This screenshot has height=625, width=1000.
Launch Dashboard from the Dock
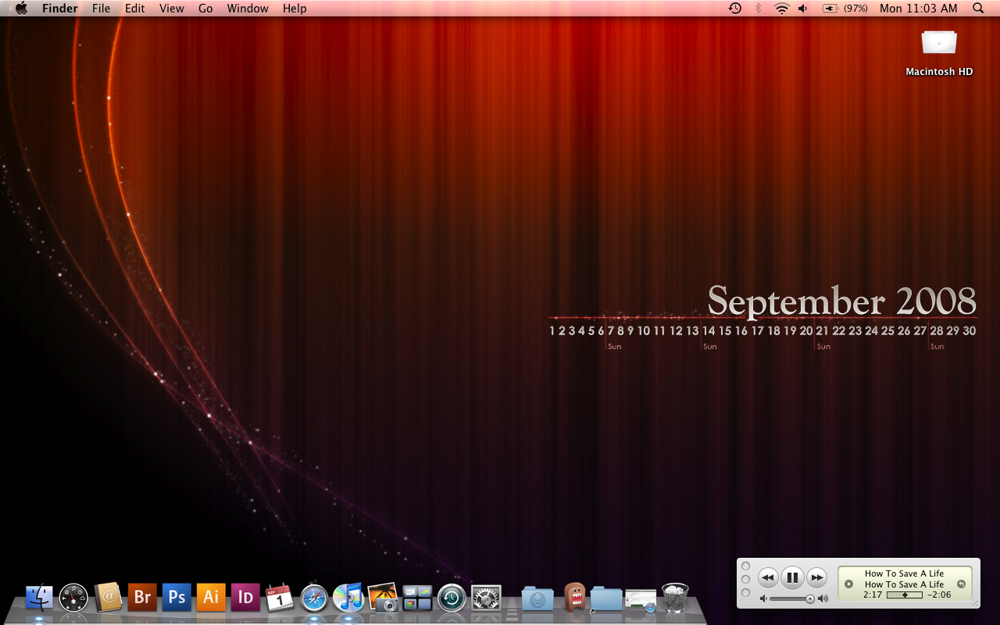(x=74, y=598)
